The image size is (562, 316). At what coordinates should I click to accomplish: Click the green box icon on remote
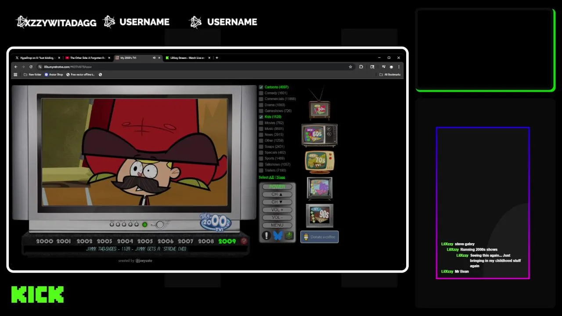[288, 236]
